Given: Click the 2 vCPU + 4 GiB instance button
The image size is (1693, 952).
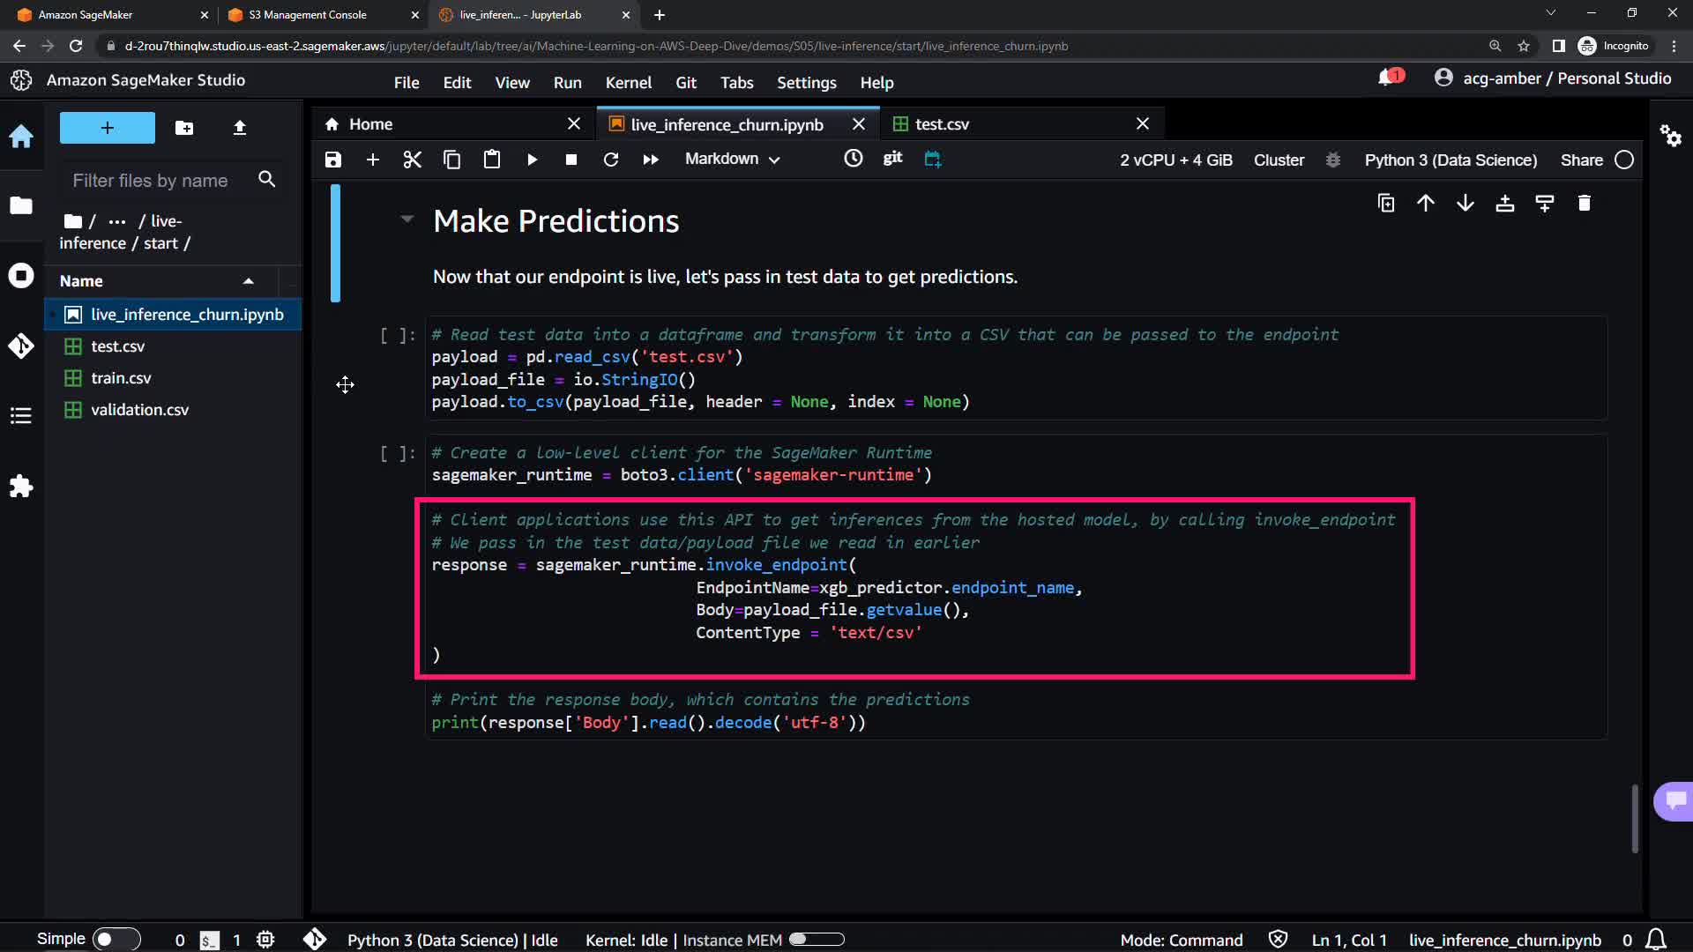Looking at the screenshot, I should point(1175,160).
